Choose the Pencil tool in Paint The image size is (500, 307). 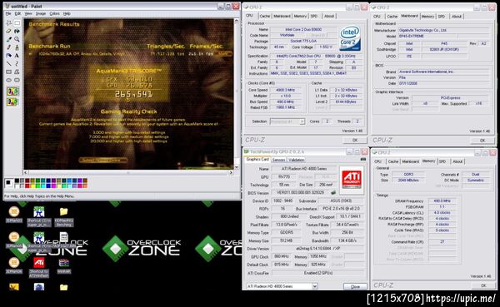click(x=9, y=47)
